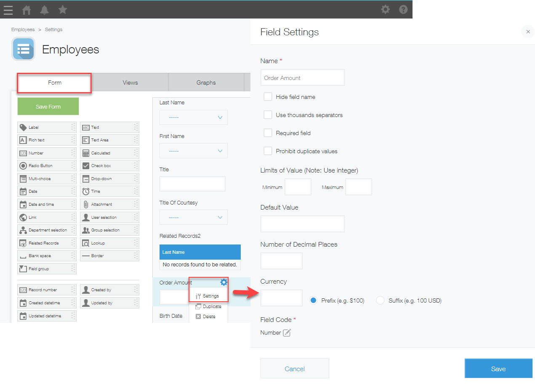This screenshot has height=388, width=535.
Task: Enable Hide field name checkbox
Action: click(268, 97)
